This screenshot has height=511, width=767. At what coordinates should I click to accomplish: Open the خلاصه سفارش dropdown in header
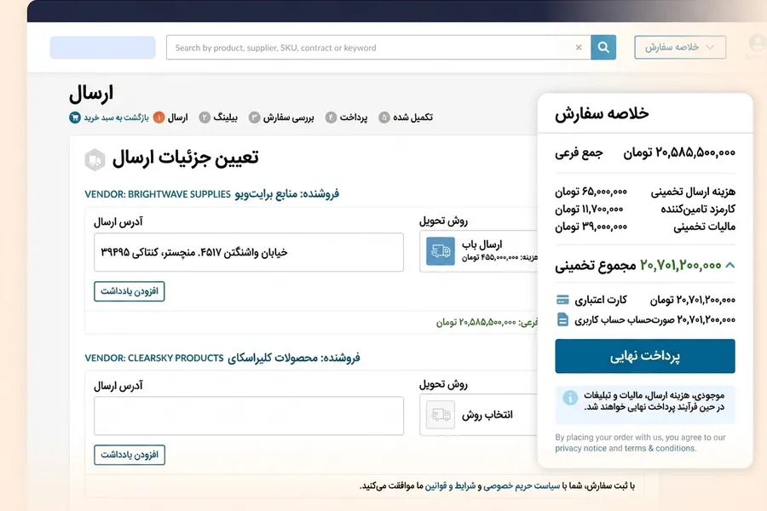point(680,48)
